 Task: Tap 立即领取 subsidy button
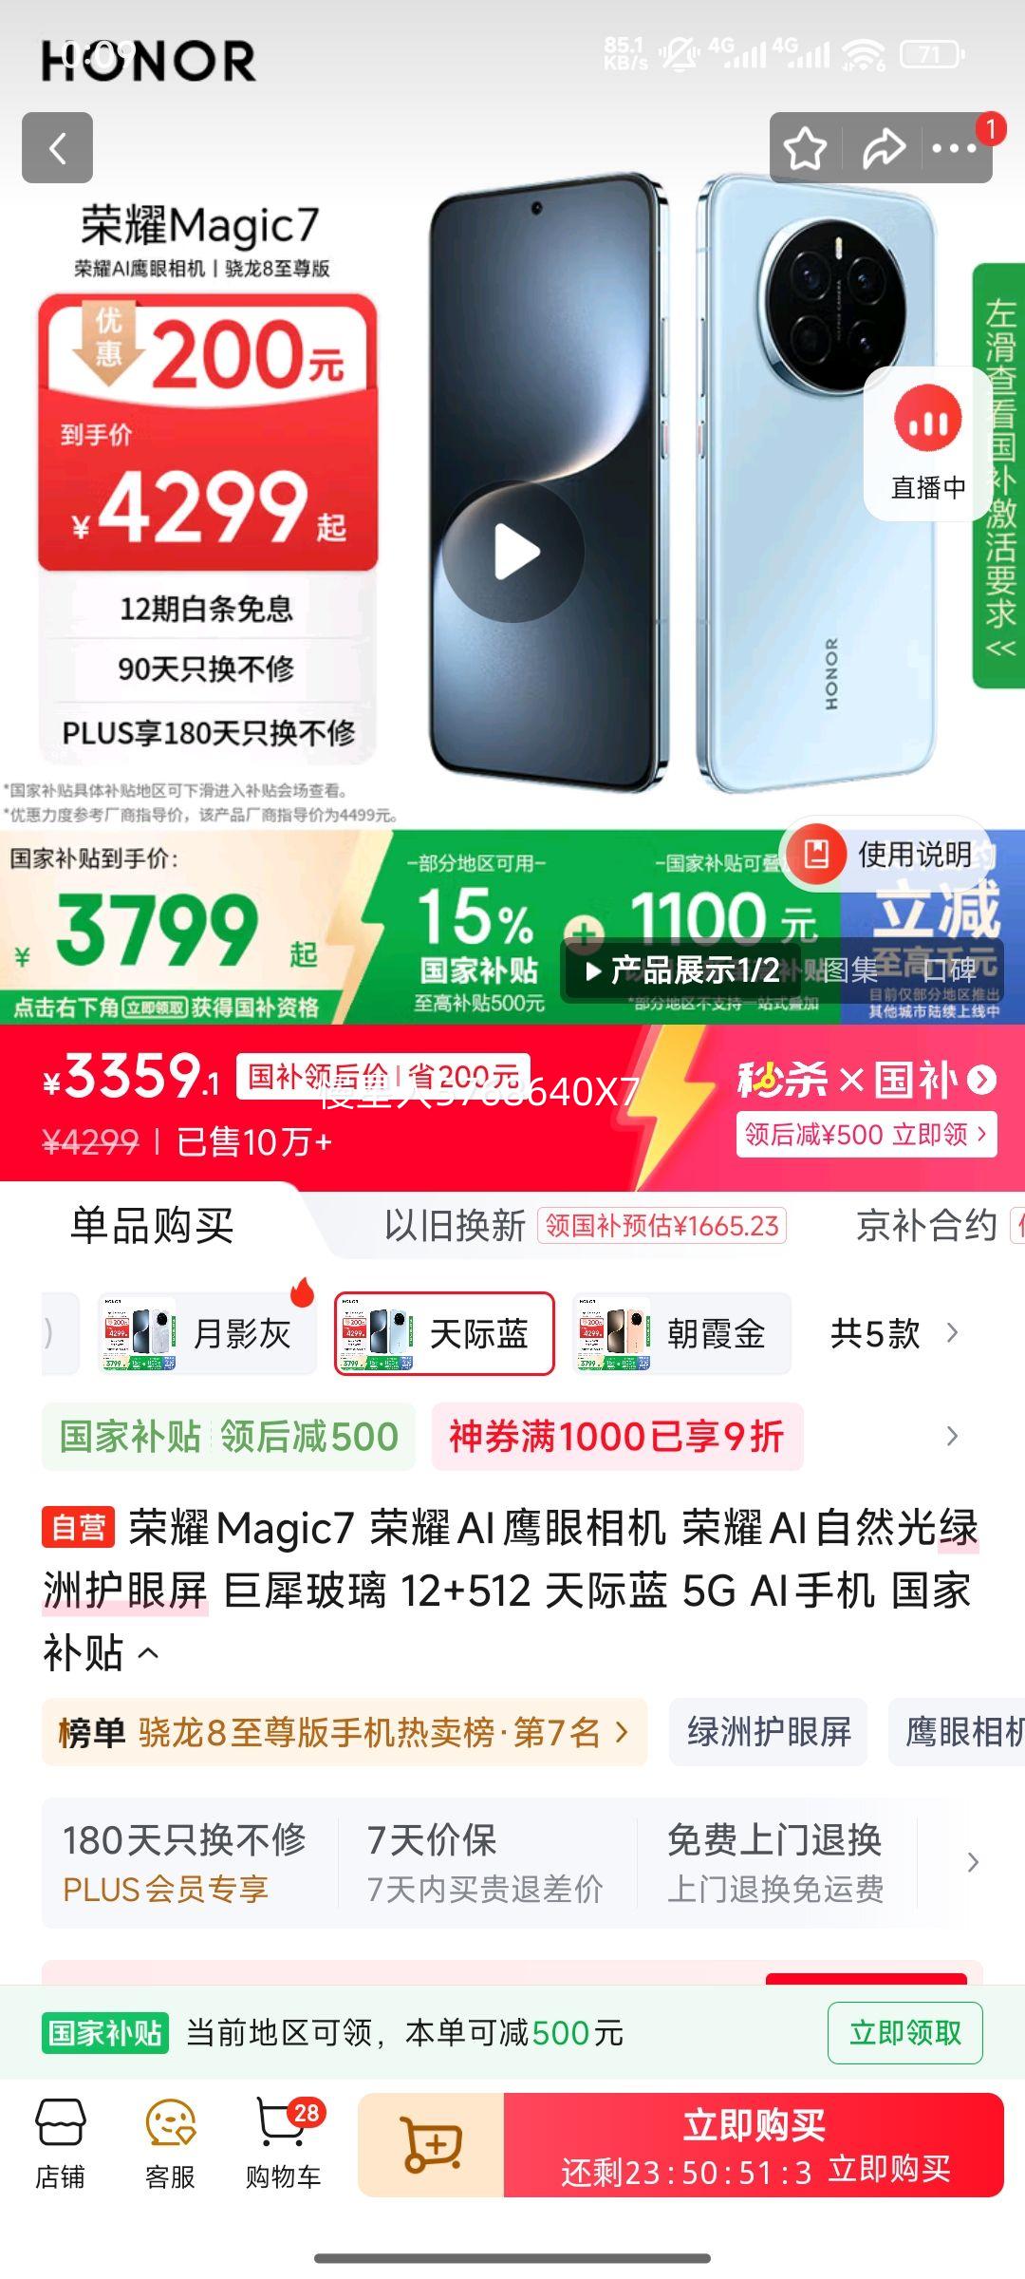904,2033
